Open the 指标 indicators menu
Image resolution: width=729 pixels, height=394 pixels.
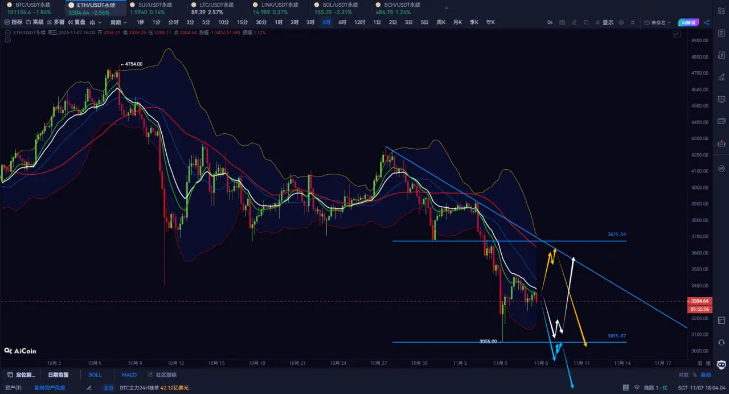tap(13, 22)
